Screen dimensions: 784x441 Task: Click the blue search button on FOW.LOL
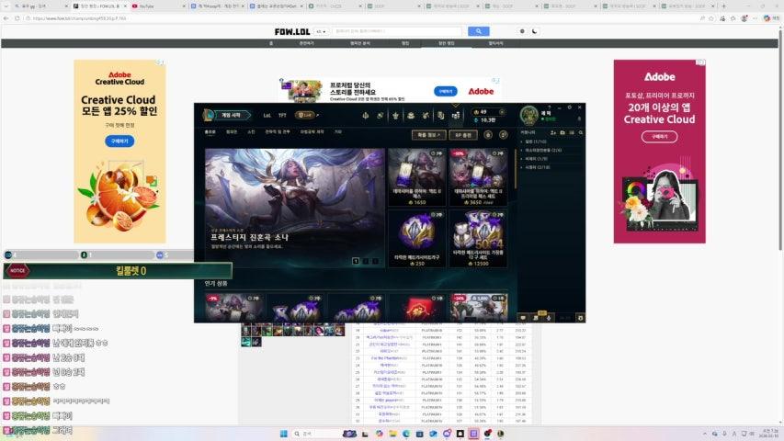(x=479, y=31)
